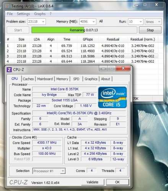Click the Core Speed value 4300.17 MHz
168x191 pixels.
click(x=47, y=142)
